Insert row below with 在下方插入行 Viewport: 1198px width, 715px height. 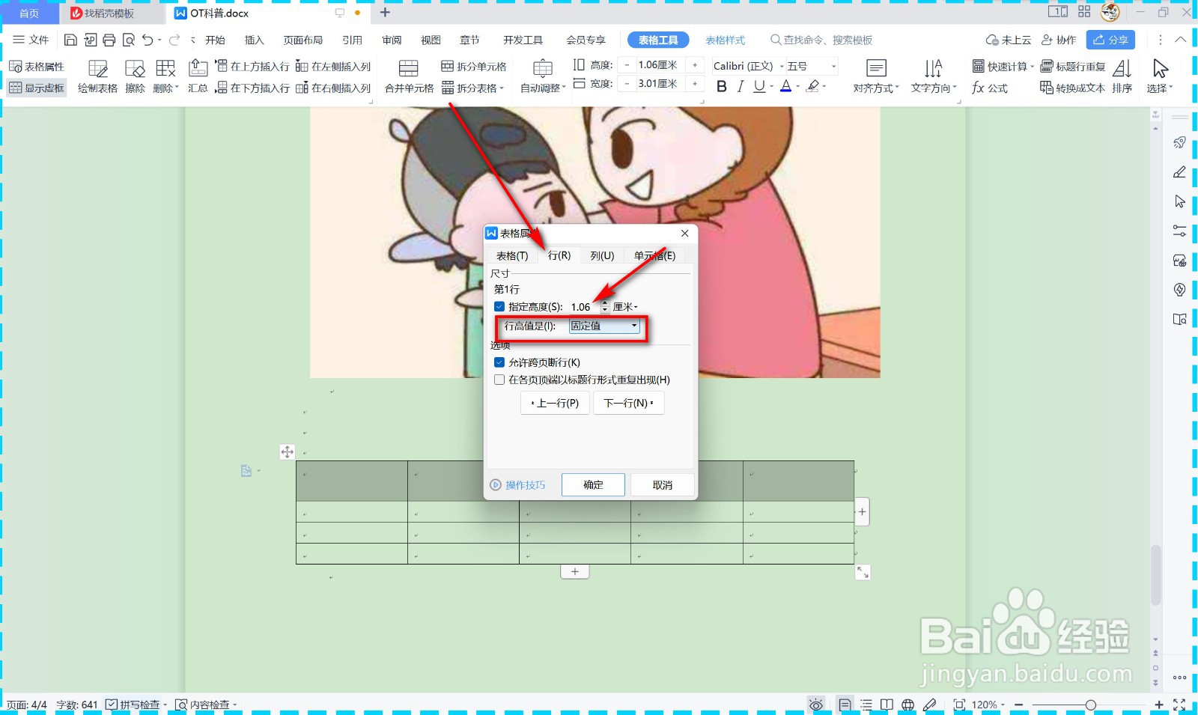(252, 88)
